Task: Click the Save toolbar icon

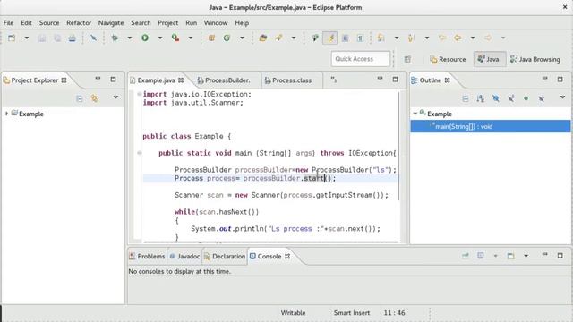Action: [x=42, y=38]
